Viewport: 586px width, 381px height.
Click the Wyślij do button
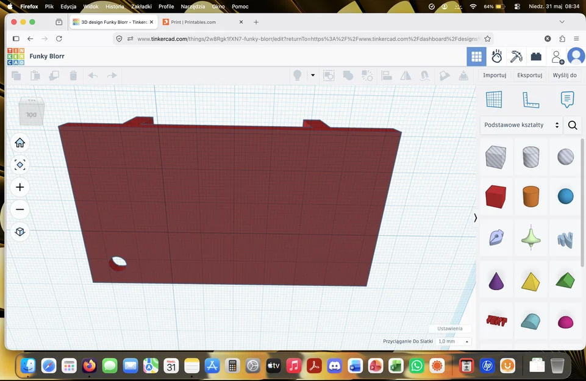pyautogui.click(x=564, y=75)
